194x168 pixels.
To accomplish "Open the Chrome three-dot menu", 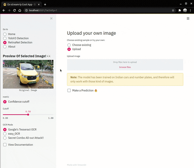I will (x=190, y=11).
